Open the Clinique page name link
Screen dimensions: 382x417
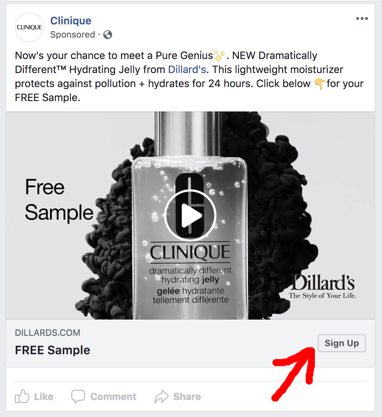click(71, 21)
